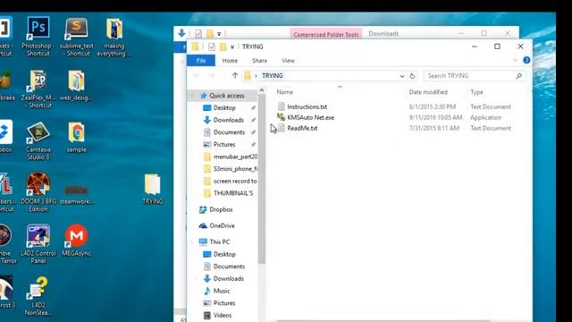Sort files by Name column

click(285, 92)
